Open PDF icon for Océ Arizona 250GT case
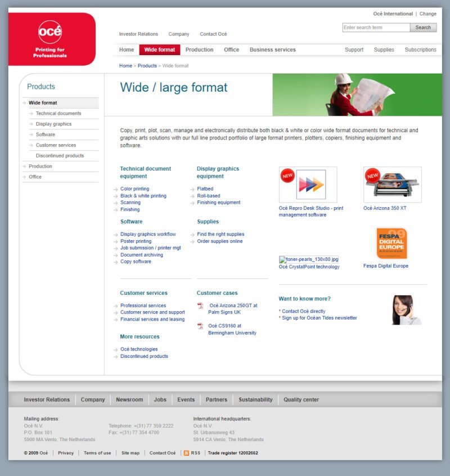Screen dimensions: 450x476 coord(200,306)
